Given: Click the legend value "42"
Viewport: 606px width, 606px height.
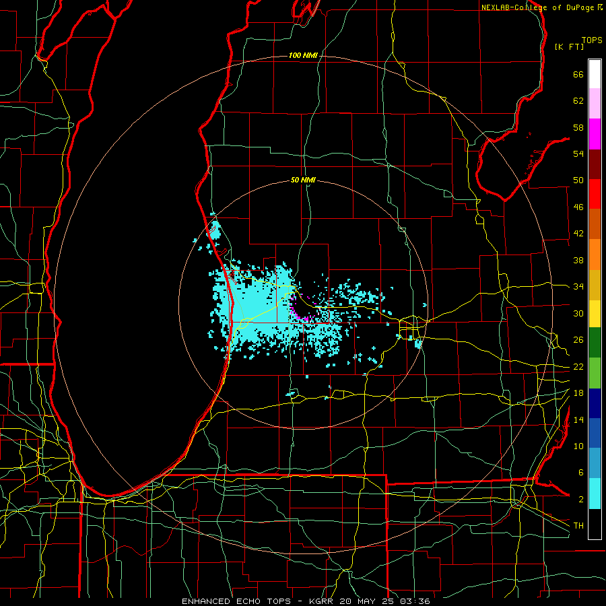Looking at the screenshot, I should (578, 234).
